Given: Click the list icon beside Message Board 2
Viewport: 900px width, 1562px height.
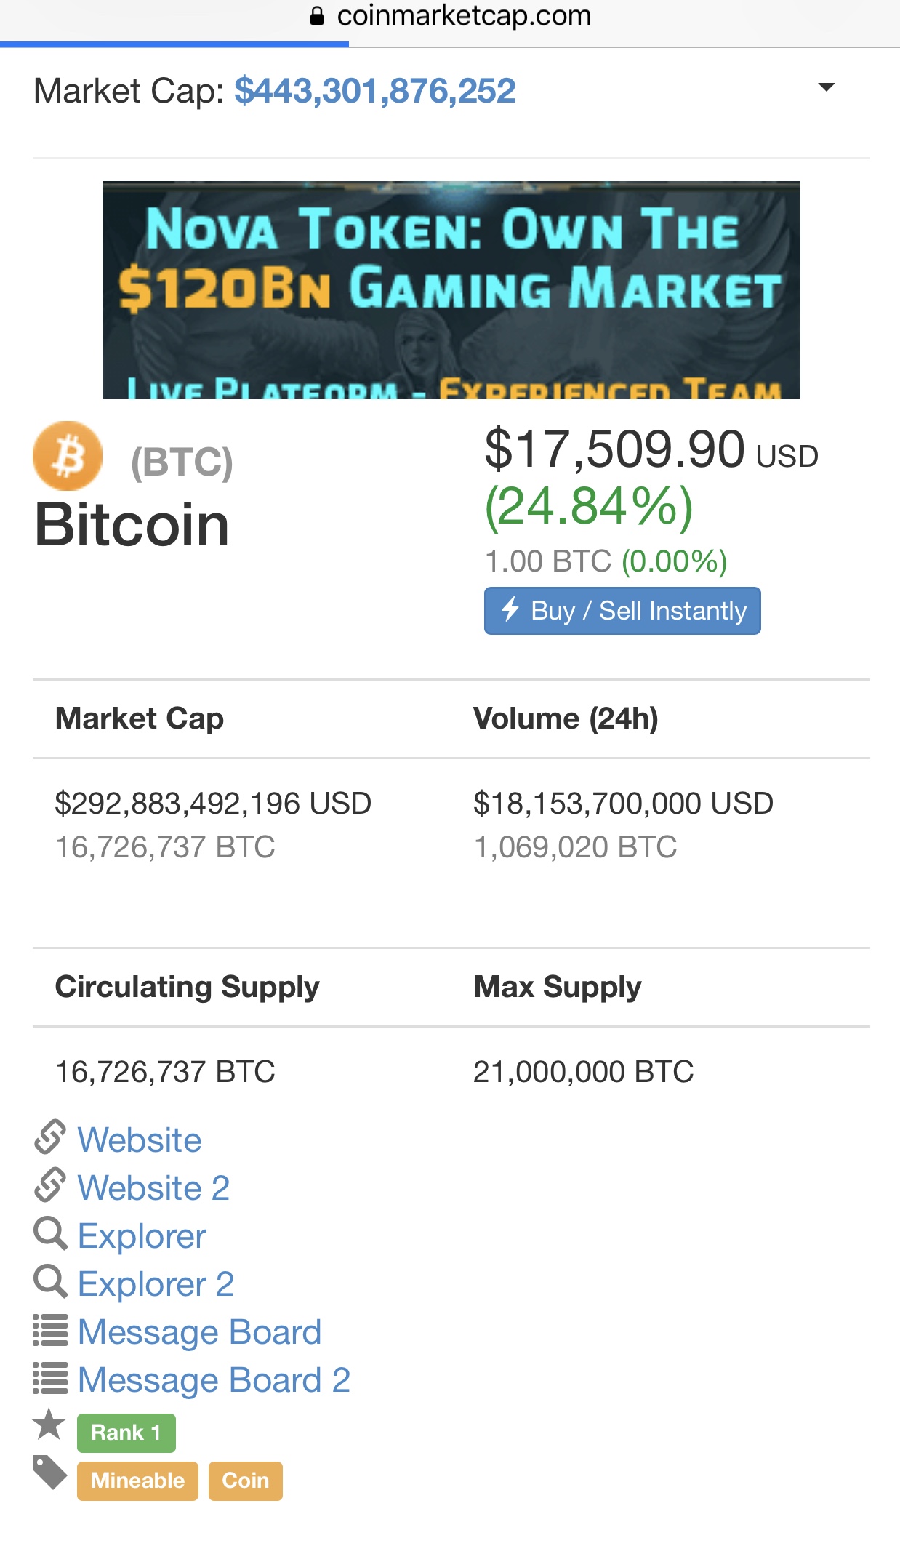Looking at the screenshot, I should point(50,1378).
